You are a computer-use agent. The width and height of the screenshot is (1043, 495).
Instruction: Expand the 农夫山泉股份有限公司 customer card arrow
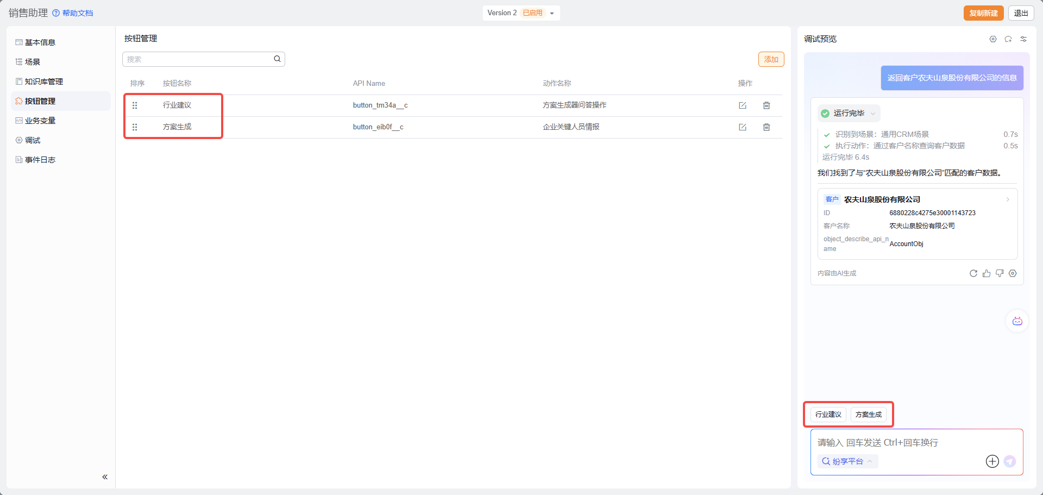coord(1008,199)
